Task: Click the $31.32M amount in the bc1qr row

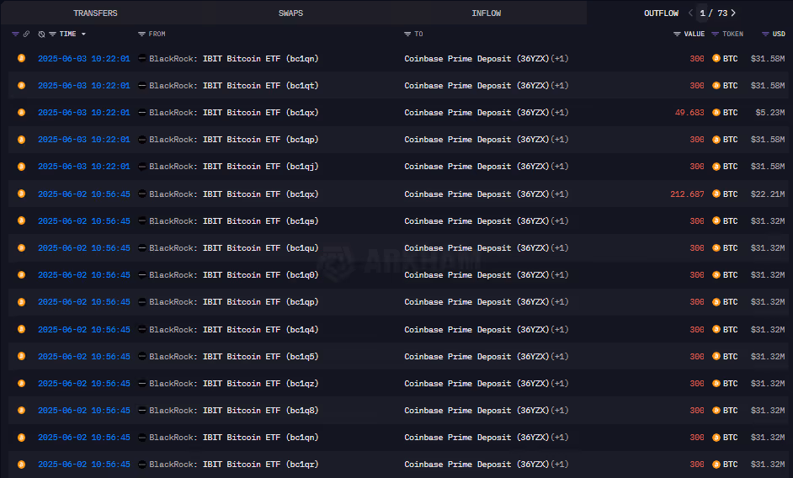Action: pyautogui.click(x=768, y=464)
